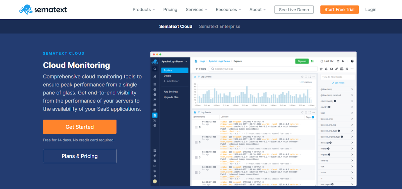
Task: Click the @timestamp column header in Log Events
Action: [199, 117]
